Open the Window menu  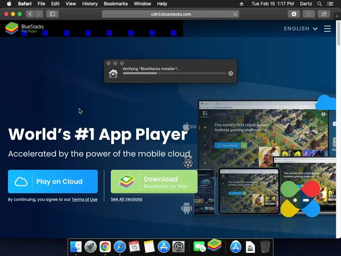(x=143, y=4)
